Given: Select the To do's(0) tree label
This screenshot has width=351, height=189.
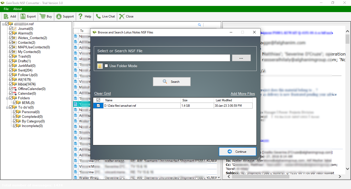Looking at the screenshot, I should coord(26,107).
